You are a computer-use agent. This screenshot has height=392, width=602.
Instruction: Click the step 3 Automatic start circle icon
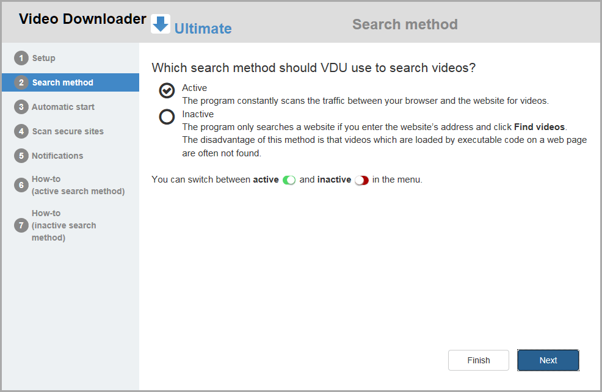(x=21, y=107)
